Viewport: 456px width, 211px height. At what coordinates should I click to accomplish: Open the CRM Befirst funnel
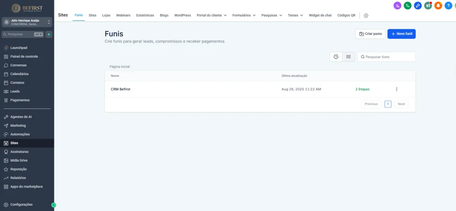click(120, 89)
